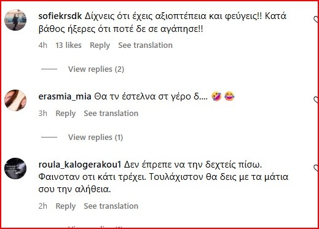Viewport: 319px width, 229px height.
Task: Open roula_kalogerakou1 username link
Action: pyautogui.click(x=80, y=165)
